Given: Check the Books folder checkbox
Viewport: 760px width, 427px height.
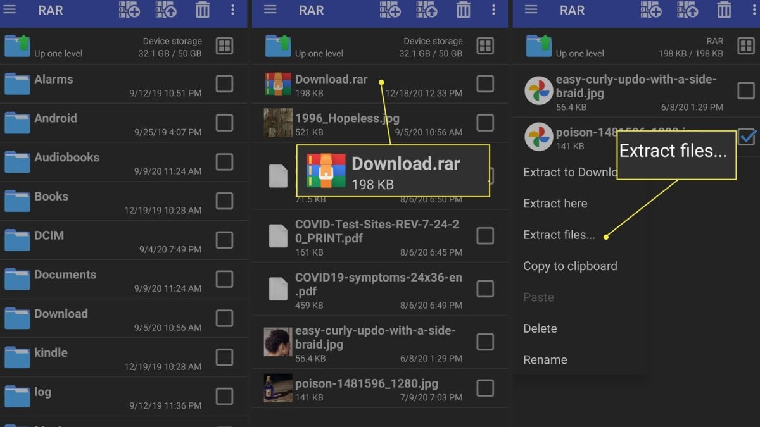Looking at the screenshot, I should point(224,201).
